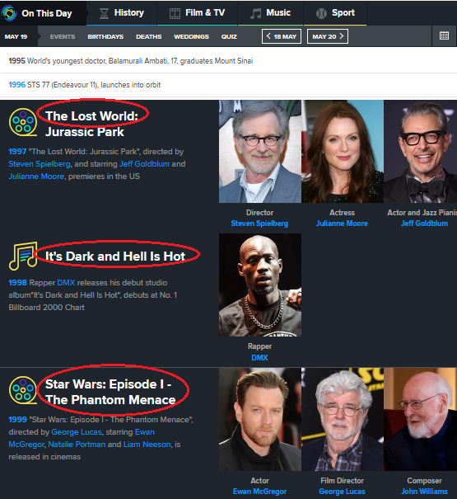Click the film reel icon beside Lost World
Image resolution: width=457 pixels, height=499 pixels.
coord(23,122)
